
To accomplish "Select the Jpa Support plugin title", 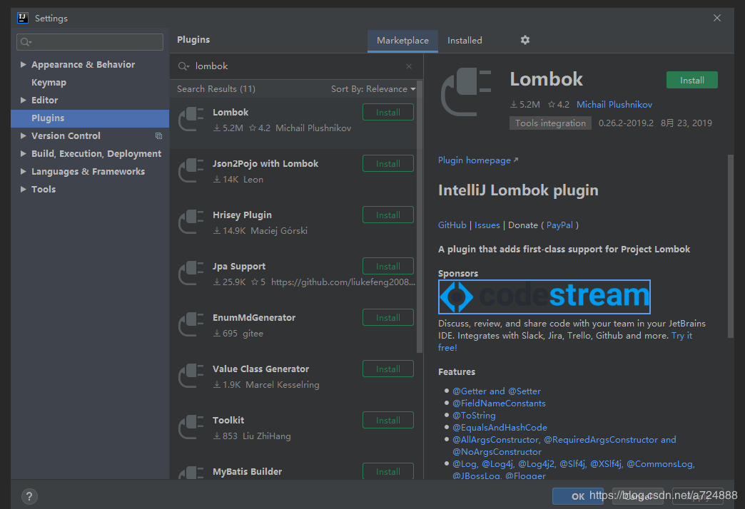I will pos(239,267).
